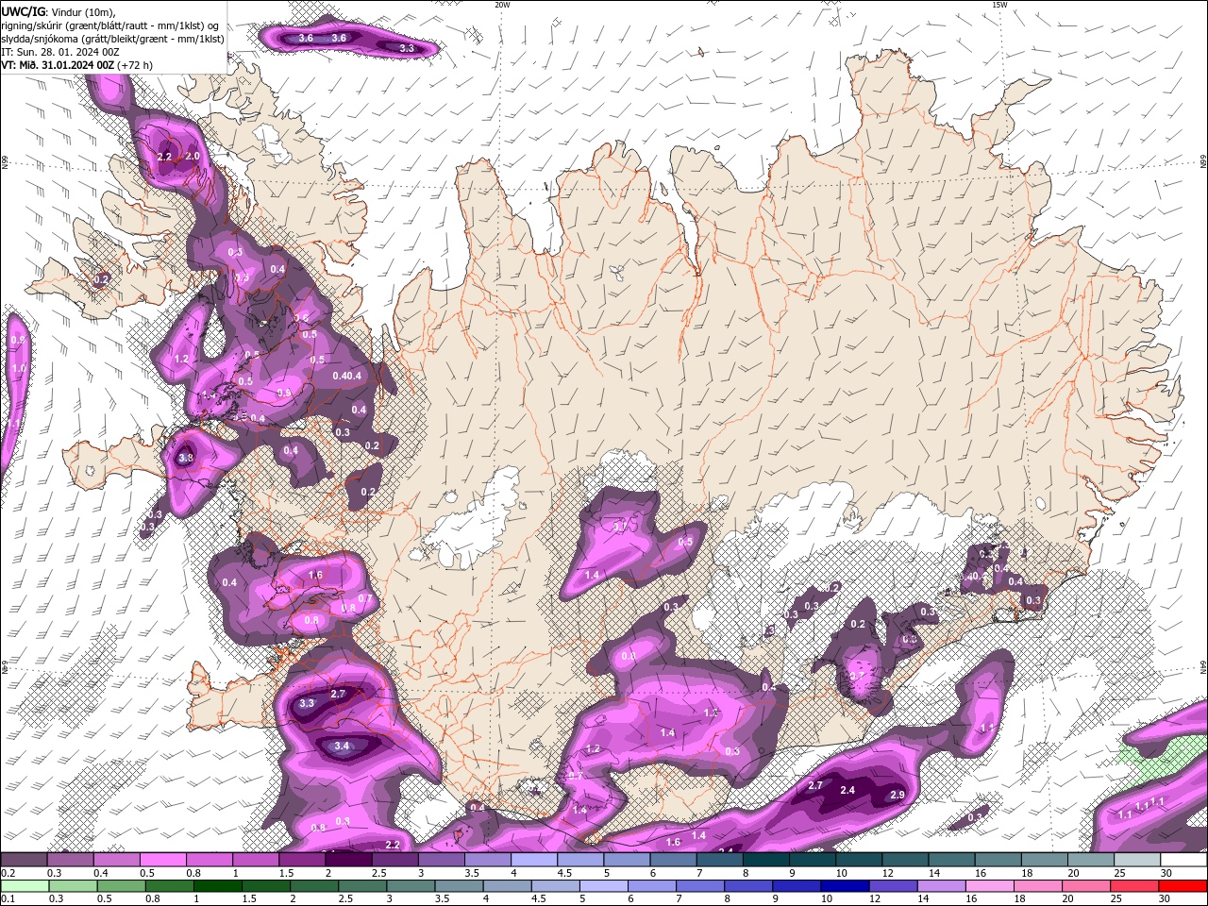Select the "2.9" precipitation value offshore south
The height and width of the screenshot is (906, 1208).
[x=898, y=795]
